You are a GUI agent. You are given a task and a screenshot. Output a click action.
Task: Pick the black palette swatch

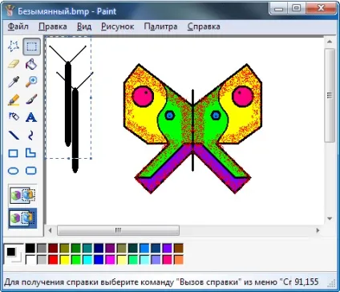point(30,248)
